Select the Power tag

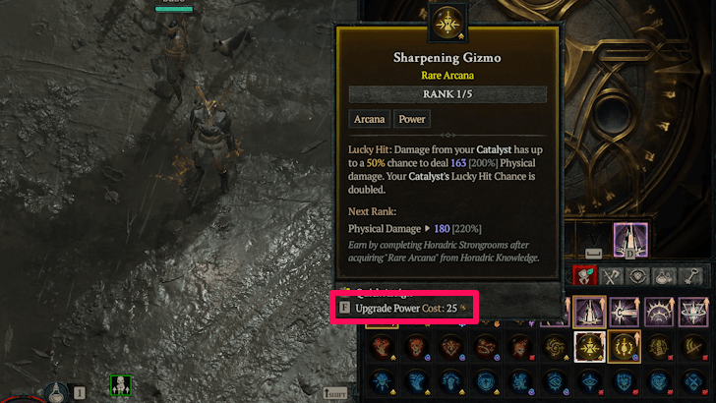412,119
